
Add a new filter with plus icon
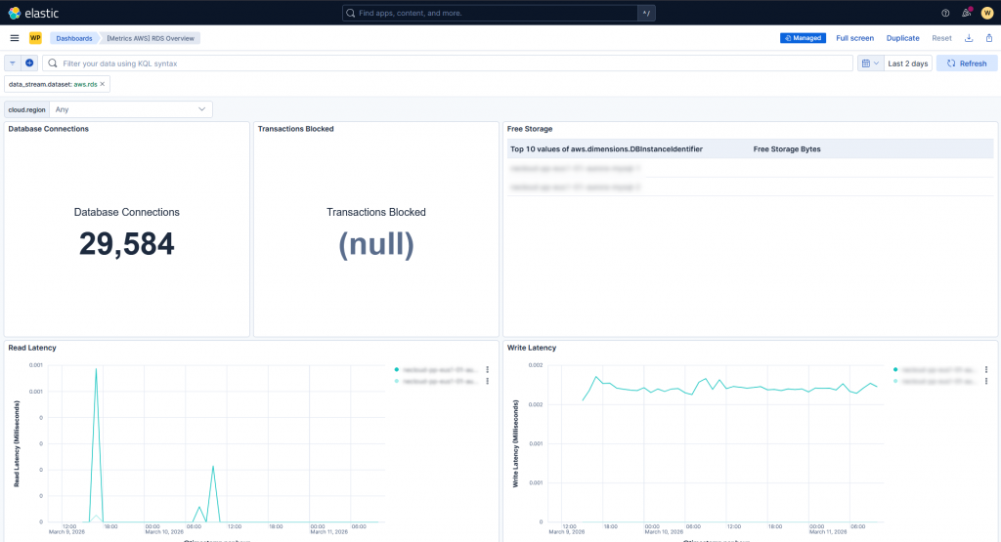click(29, 63)
